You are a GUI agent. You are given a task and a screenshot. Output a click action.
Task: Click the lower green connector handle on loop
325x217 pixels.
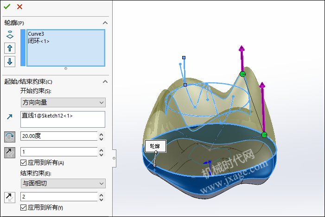coord(264,135)
